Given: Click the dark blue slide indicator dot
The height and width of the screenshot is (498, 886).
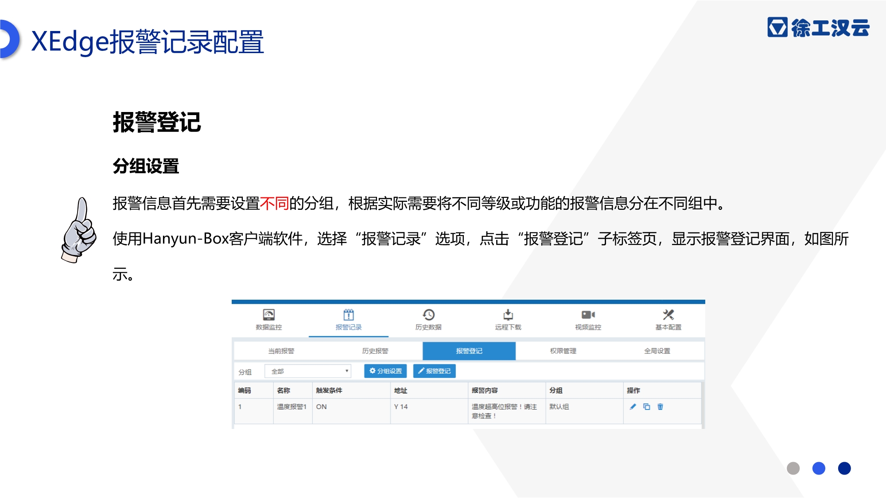Looking at the screenshot, I should (x=844, y=468).
